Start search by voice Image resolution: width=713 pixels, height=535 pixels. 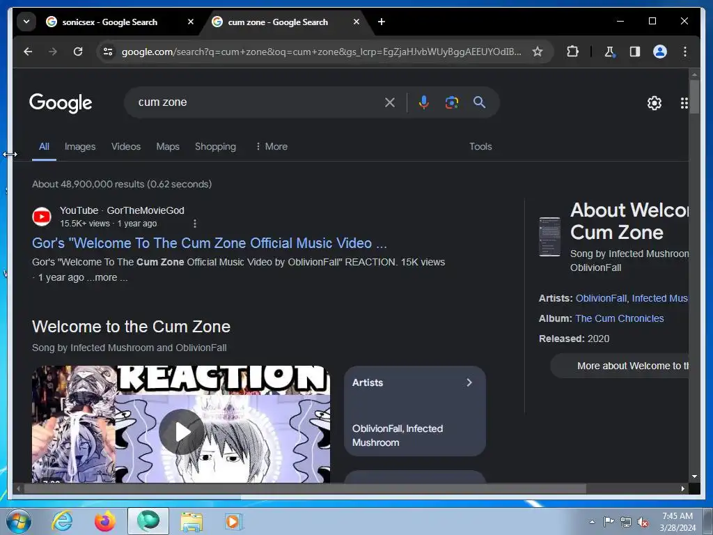[424, 102]
